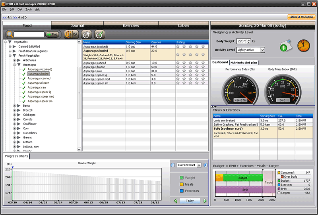Click the green-plus plate icon with checkmark

tap(99, 35)
